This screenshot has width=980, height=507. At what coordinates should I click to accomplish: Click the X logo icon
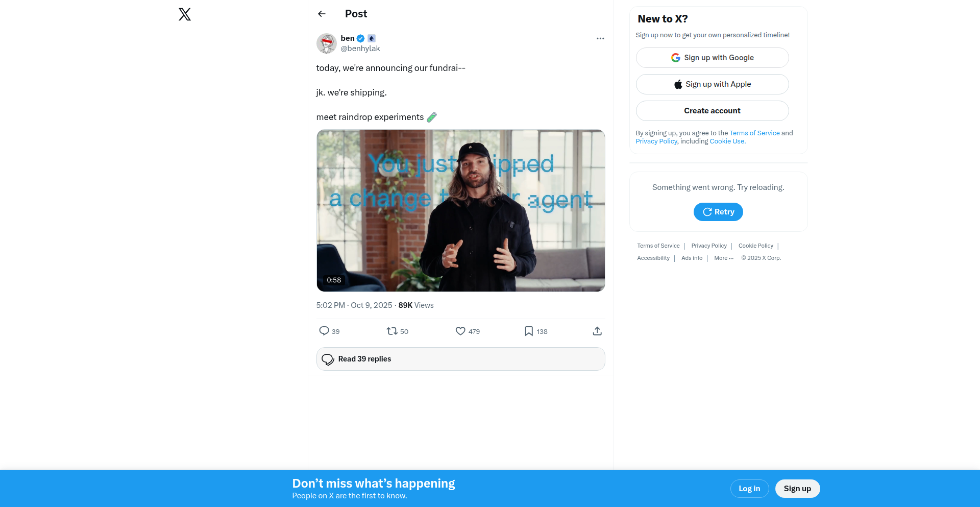click(185, 14)
